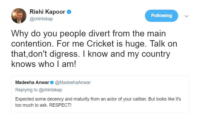The height and width of the screenshot is (114, 197).
Task: Click the tweet's last line "knows who I am!"
Action: tap(44, 64)
